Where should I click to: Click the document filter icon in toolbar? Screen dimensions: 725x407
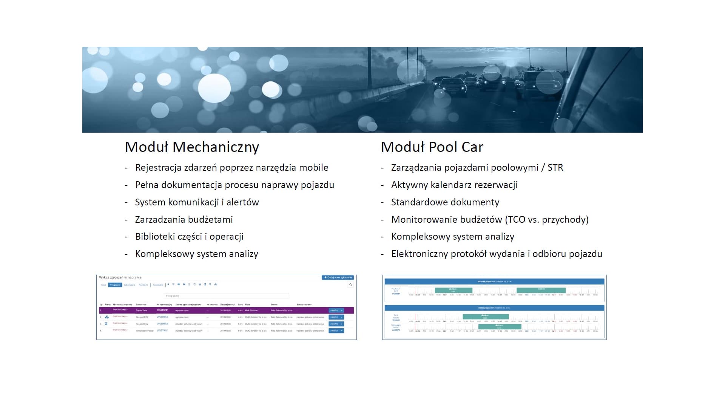(x=189, y=285)
